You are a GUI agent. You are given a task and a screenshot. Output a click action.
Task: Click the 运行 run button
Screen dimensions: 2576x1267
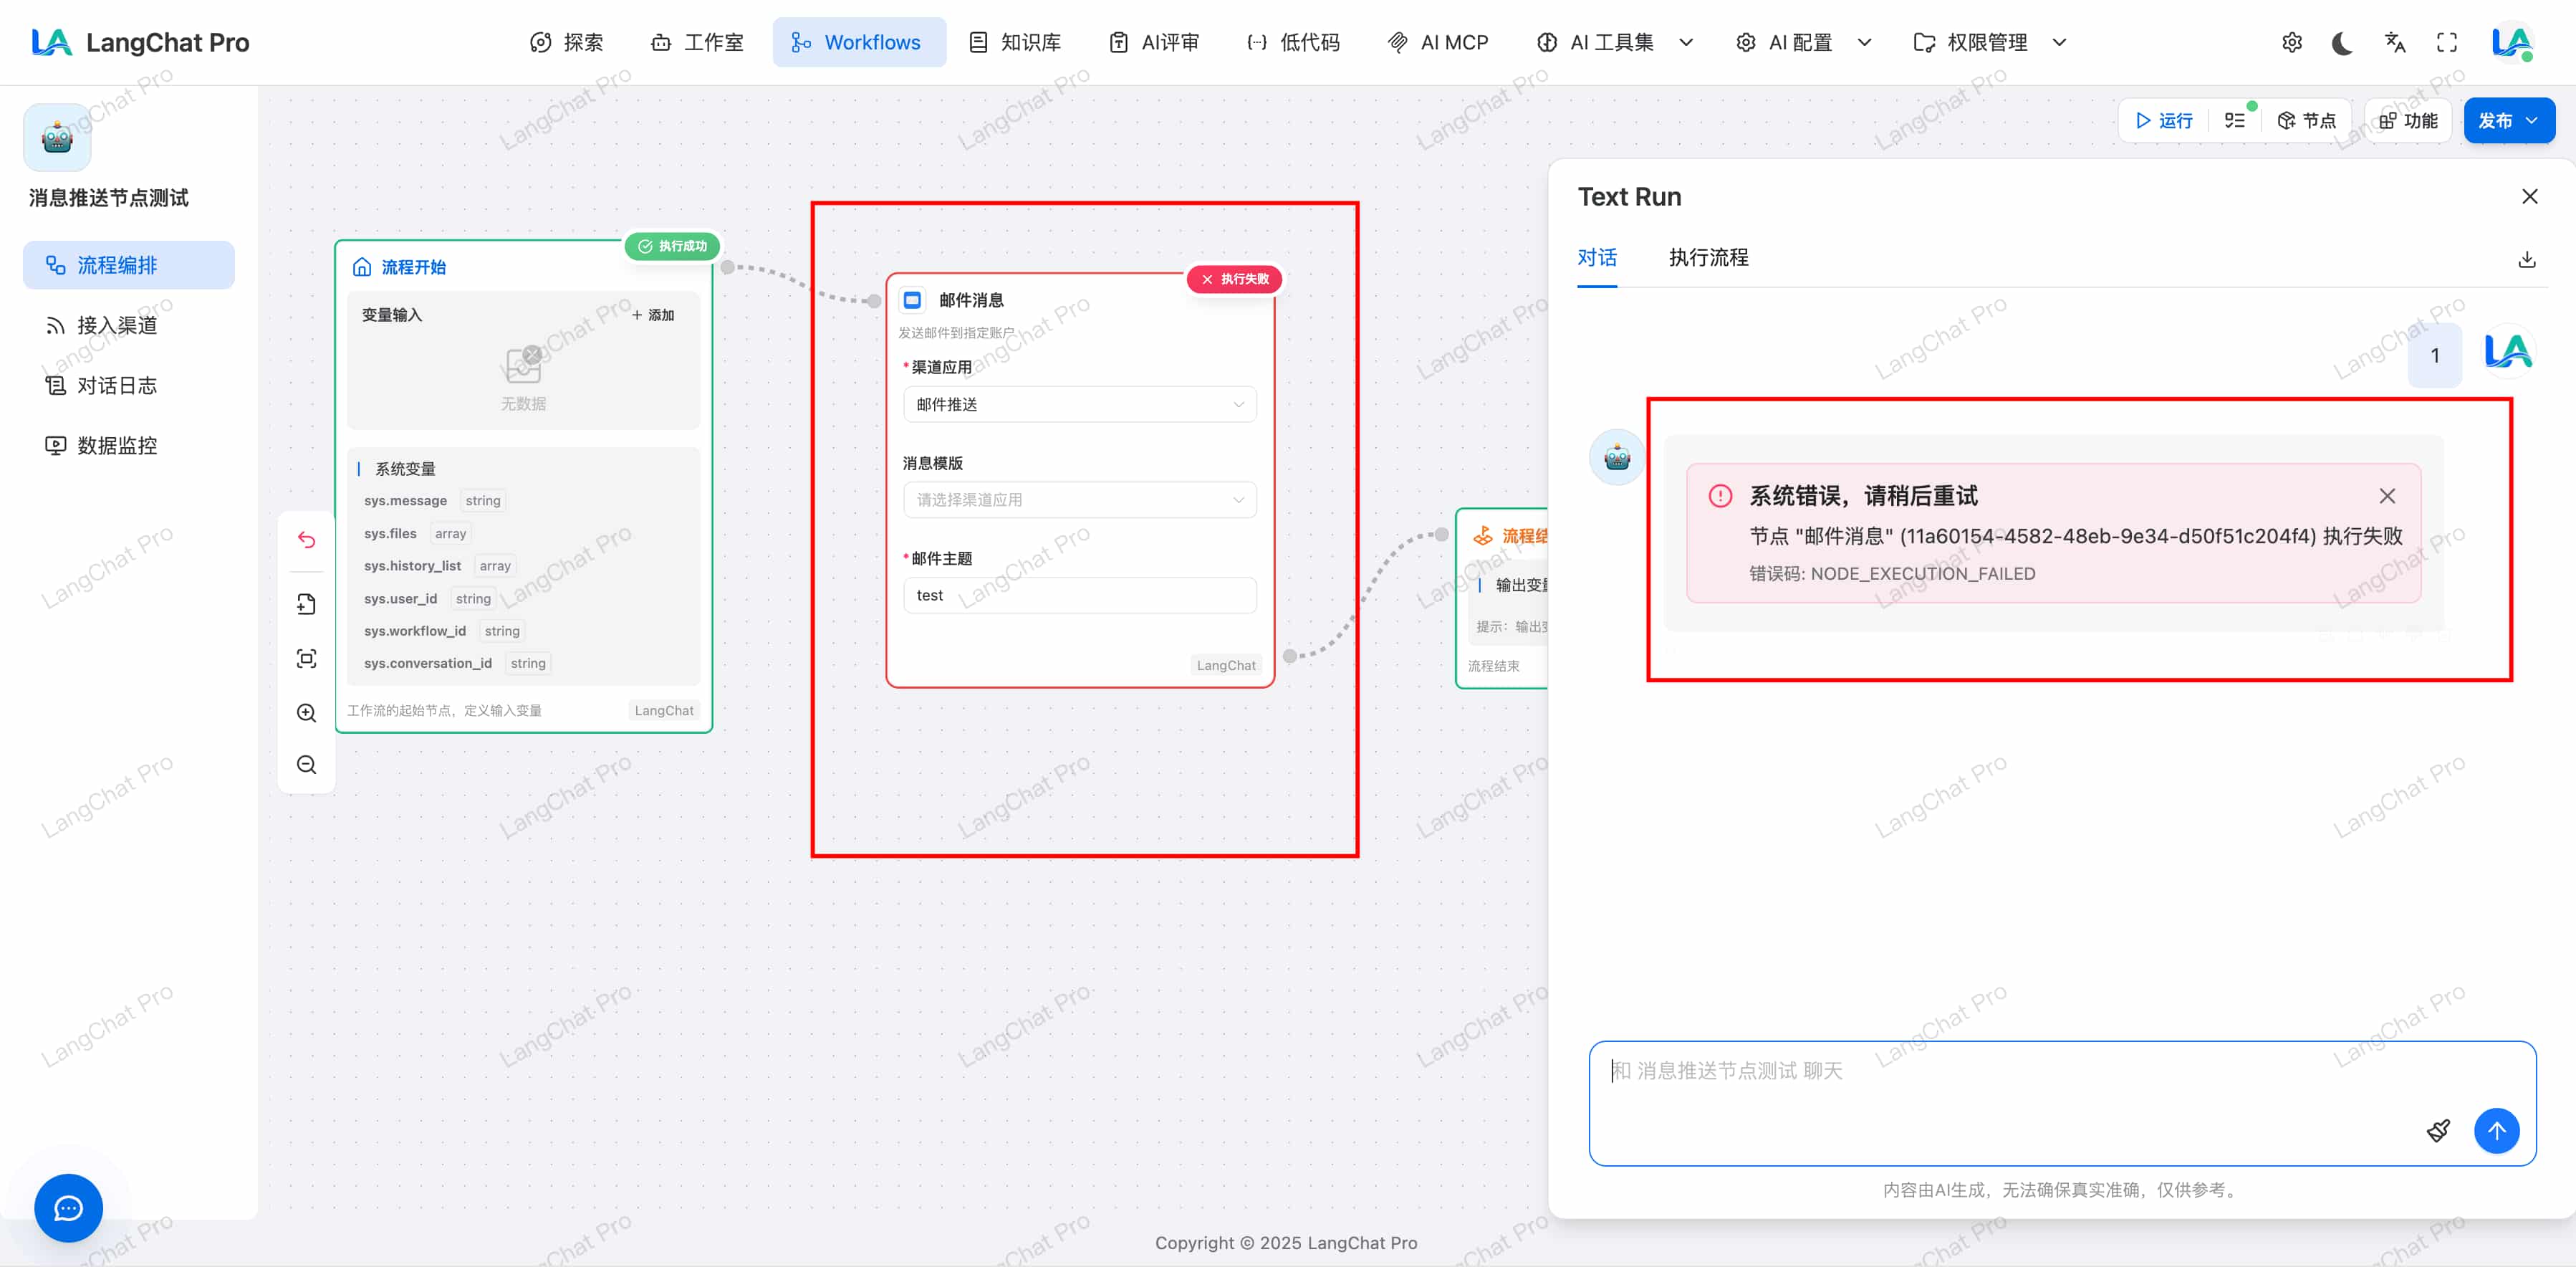tap(2163, 120)
